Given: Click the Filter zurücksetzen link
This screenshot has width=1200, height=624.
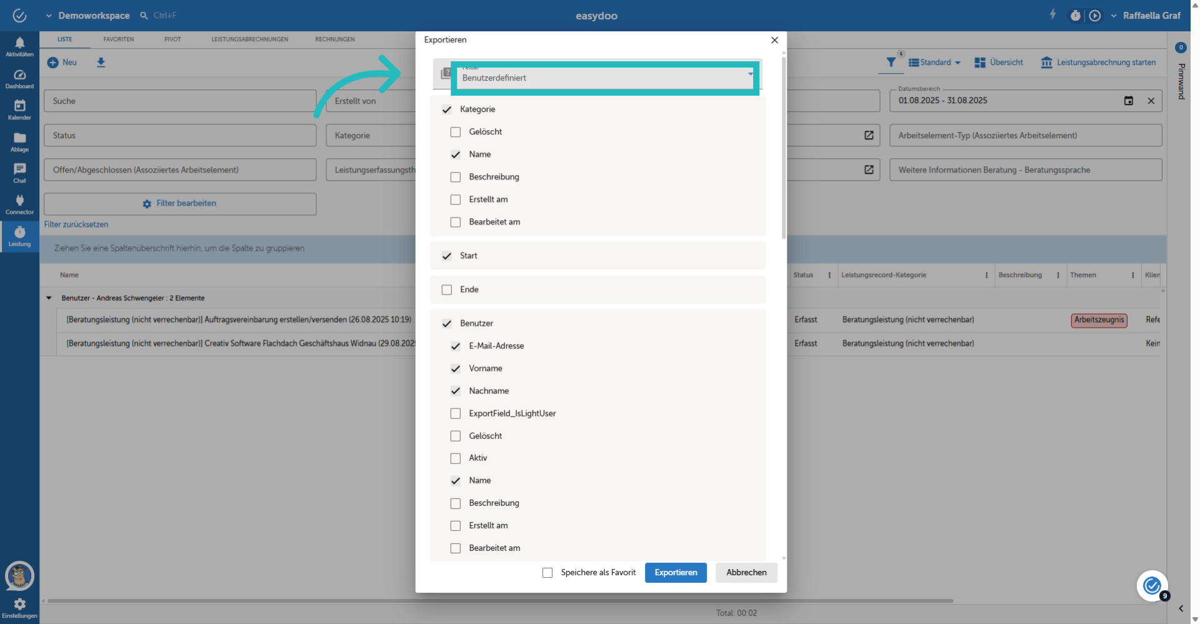Looking at the screenshot, I should pyautogui.click(x=76, y=224).
